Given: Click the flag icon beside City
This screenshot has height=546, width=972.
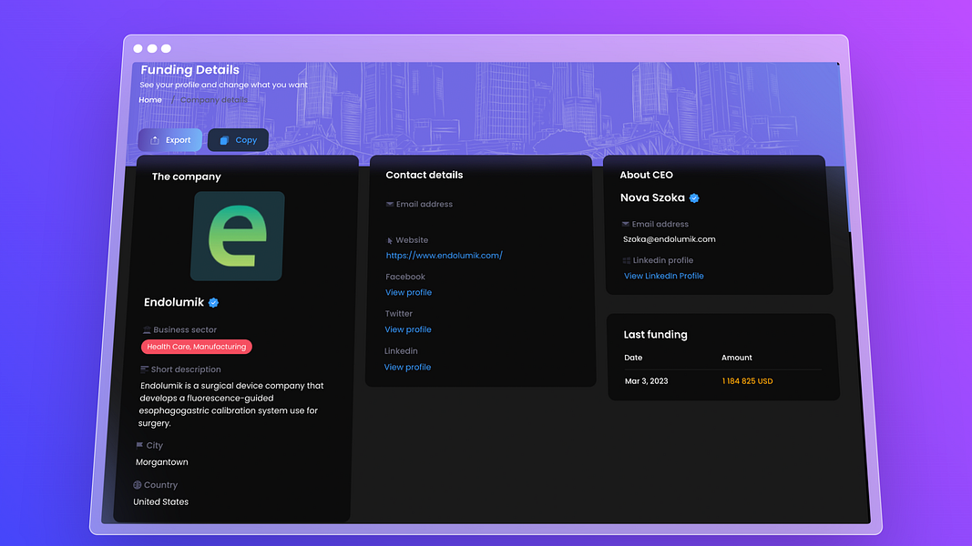Looking at the screenshot, I should click(x=141, y=445).
